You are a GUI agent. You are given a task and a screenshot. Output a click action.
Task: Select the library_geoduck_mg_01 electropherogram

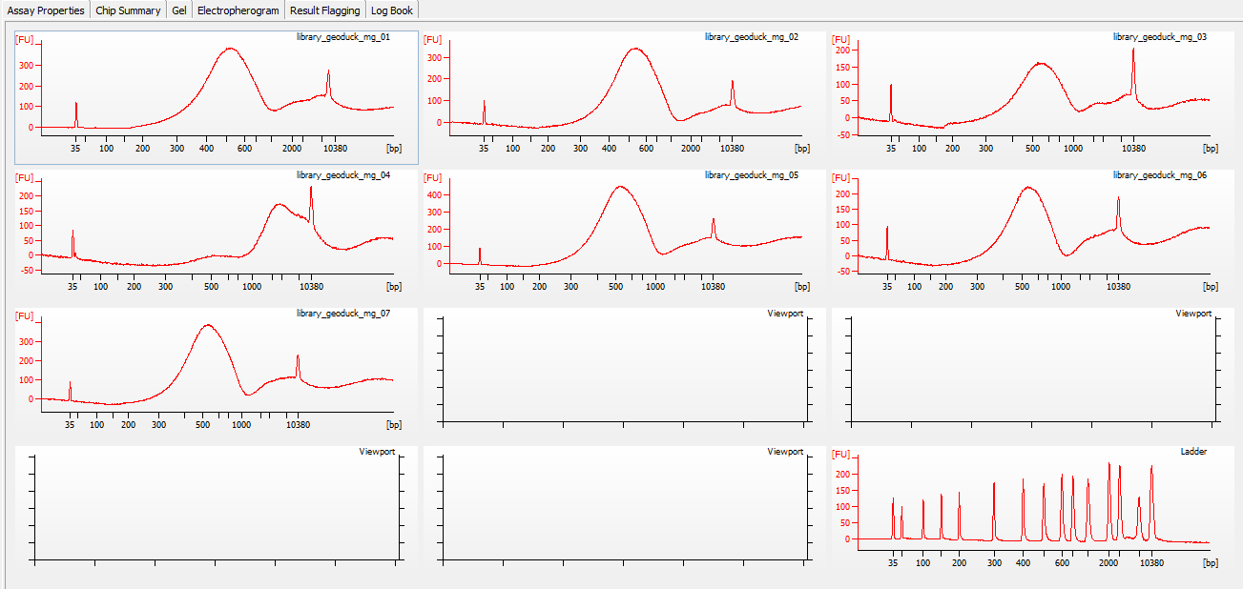tap(217, 95)
